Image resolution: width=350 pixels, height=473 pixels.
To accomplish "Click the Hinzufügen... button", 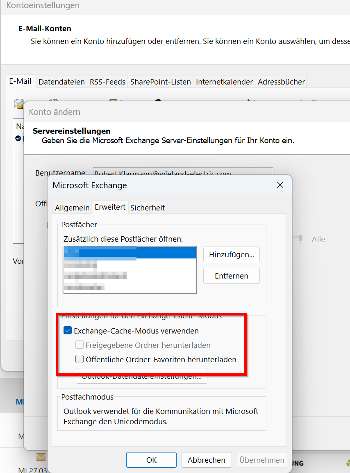I will tap(232, 254).
